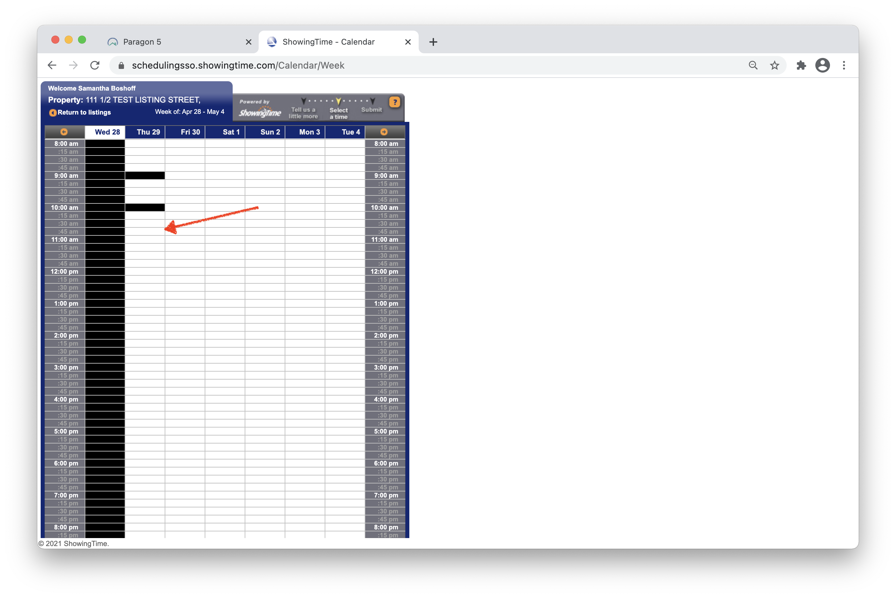Select Sat 1 slot at 12:00 pm

[x=225, y=272]
